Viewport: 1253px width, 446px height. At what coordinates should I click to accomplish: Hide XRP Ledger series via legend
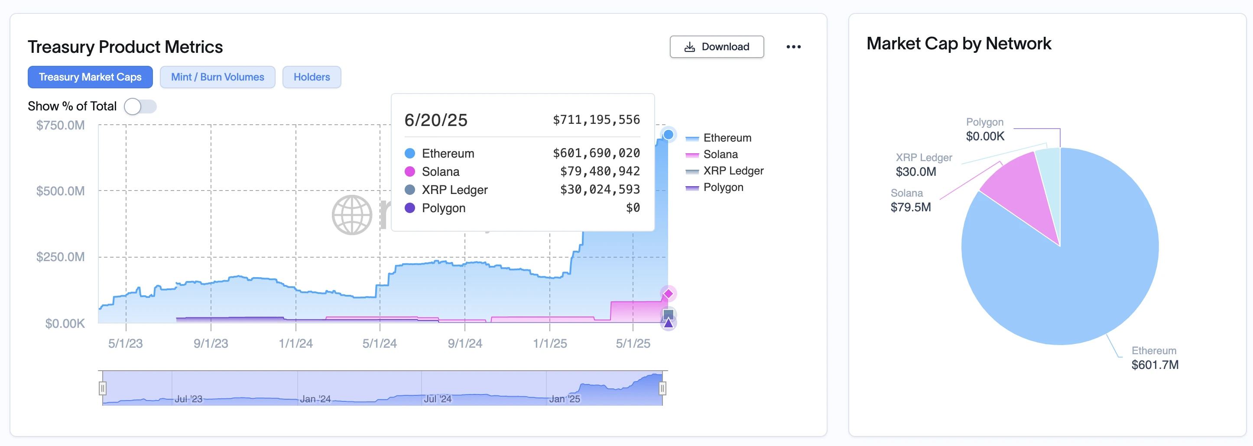733,171
